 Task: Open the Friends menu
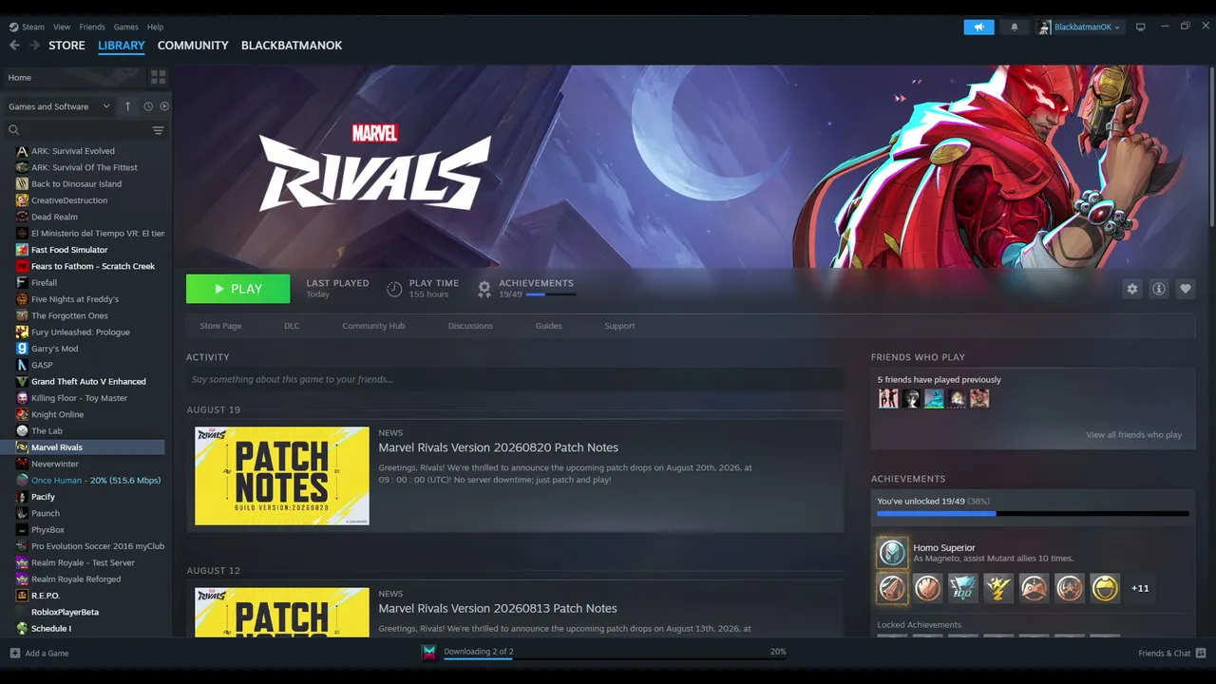coord(92,27)
